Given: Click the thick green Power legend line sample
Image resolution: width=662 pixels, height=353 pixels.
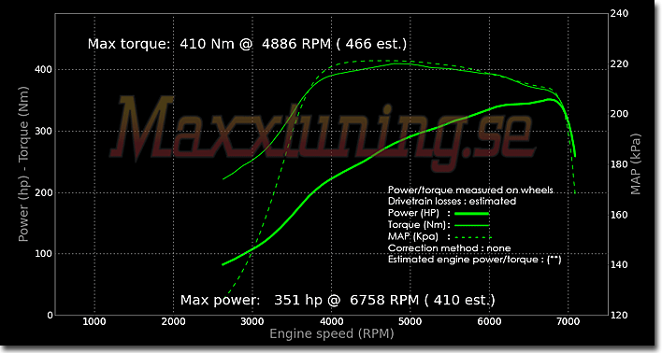Looking at the screenshot, I should (470, 214).
